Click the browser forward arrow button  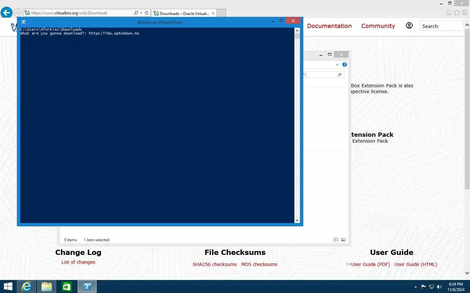point(18,13)
